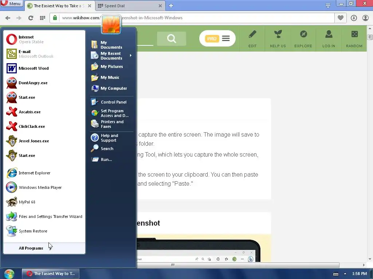Expand My Recent Documents submenu

coord(111,56)
